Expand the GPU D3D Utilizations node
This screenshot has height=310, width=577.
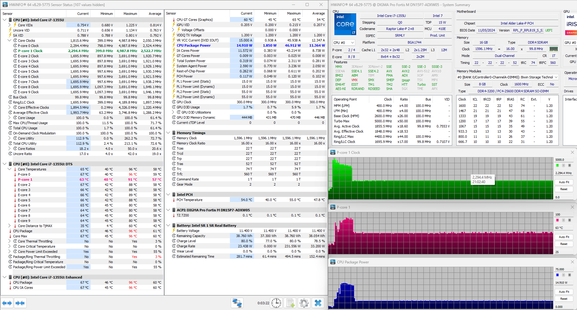click(x=173, y=112)
